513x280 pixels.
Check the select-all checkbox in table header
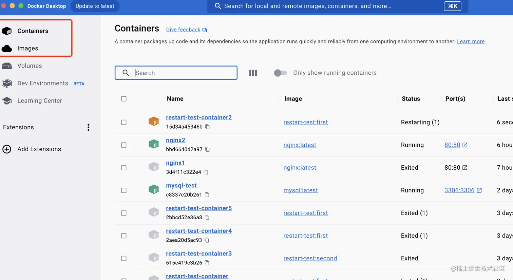coord(124,99)
